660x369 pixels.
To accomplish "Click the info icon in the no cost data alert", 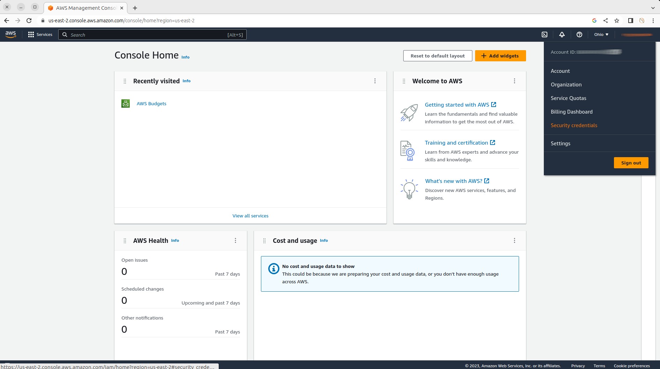I will (274, 269).
